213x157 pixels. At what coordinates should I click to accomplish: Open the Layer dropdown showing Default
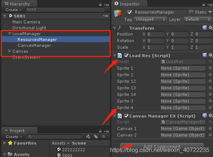[198, 19]
